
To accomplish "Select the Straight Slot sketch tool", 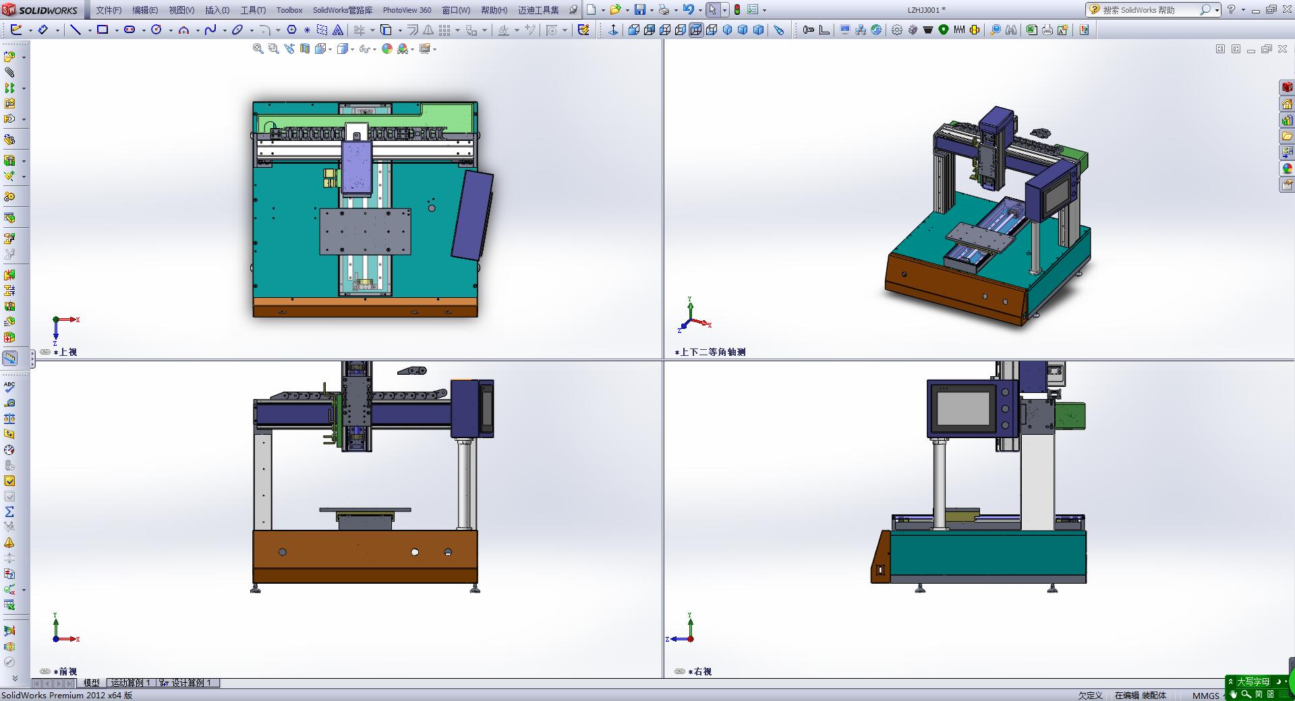I will tap(129, 30).
